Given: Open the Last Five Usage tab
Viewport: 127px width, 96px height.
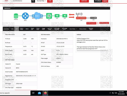Looking at the screenshot, I should coord(50,29).
